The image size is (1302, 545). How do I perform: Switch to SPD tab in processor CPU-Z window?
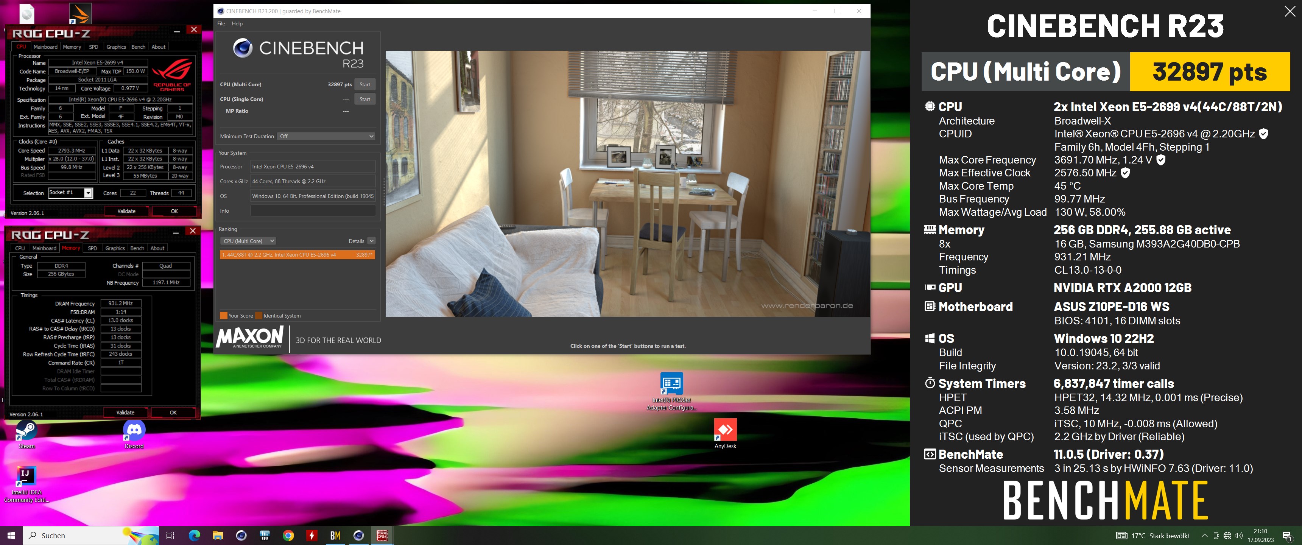[x=93, y=47]
